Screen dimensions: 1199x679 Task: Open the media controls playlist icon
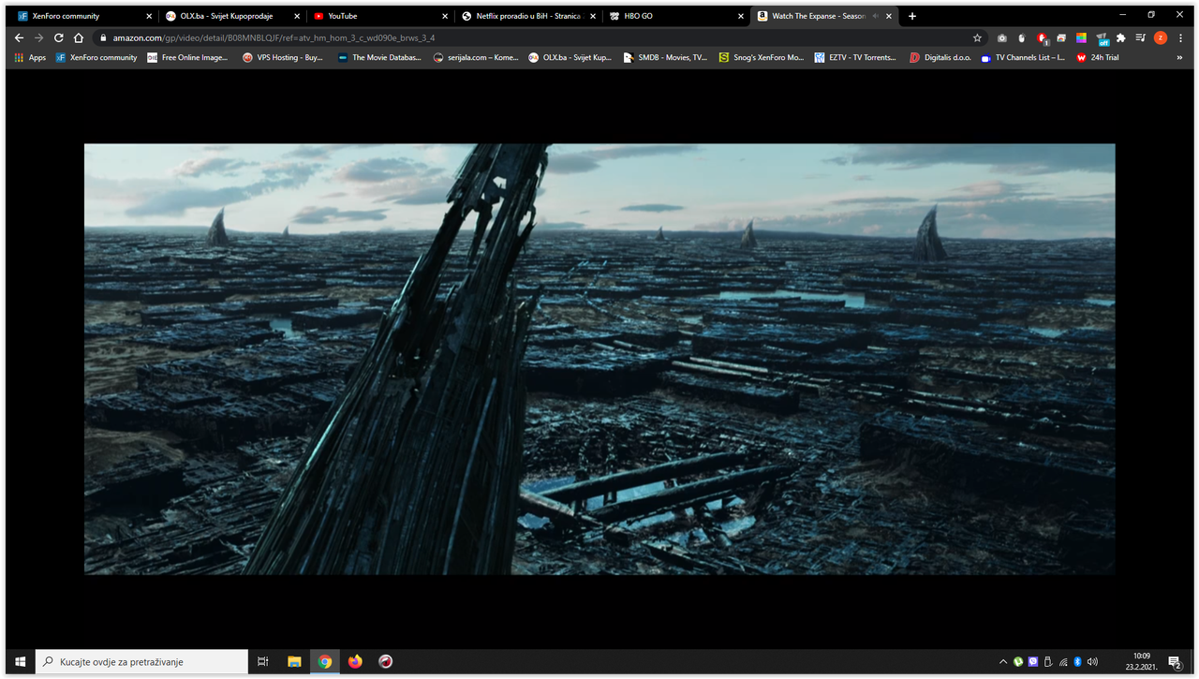tap(1141, 37)
